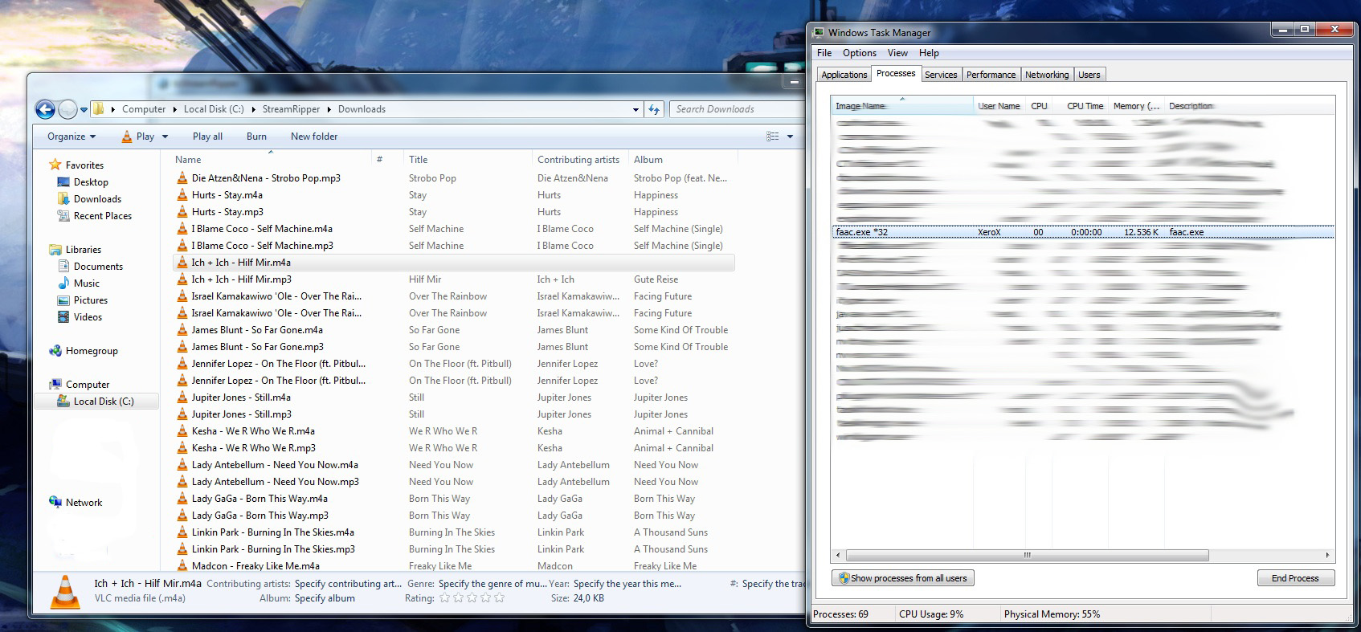Open the Play button dropdown arrow
The height and width of the screenshot is (632, 1361).
coord(165,137)
